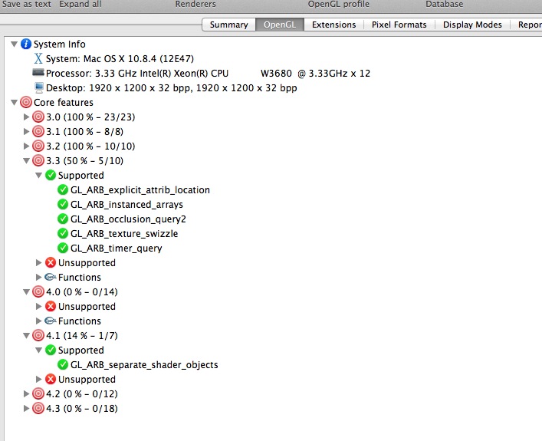Viewport: 542px width, 441px height.
Task: Select the OpenGL tab
Action: [280, 25]
